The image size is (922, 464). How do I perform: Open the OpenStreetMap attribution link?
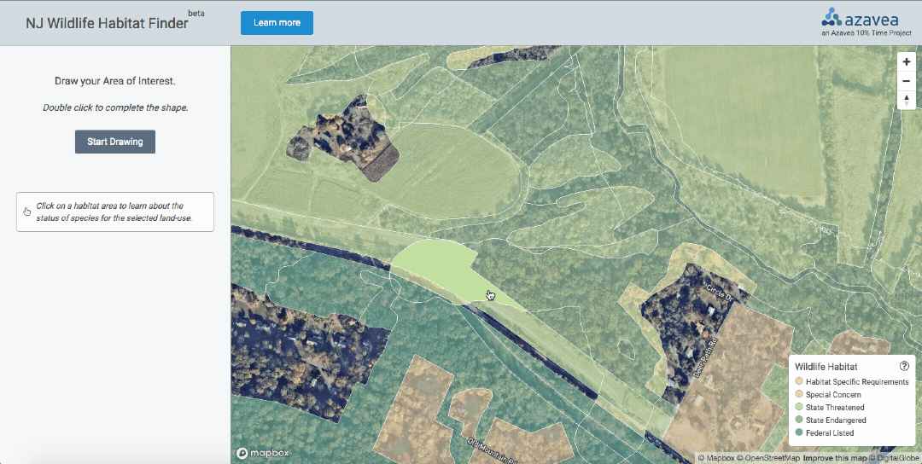771,458
